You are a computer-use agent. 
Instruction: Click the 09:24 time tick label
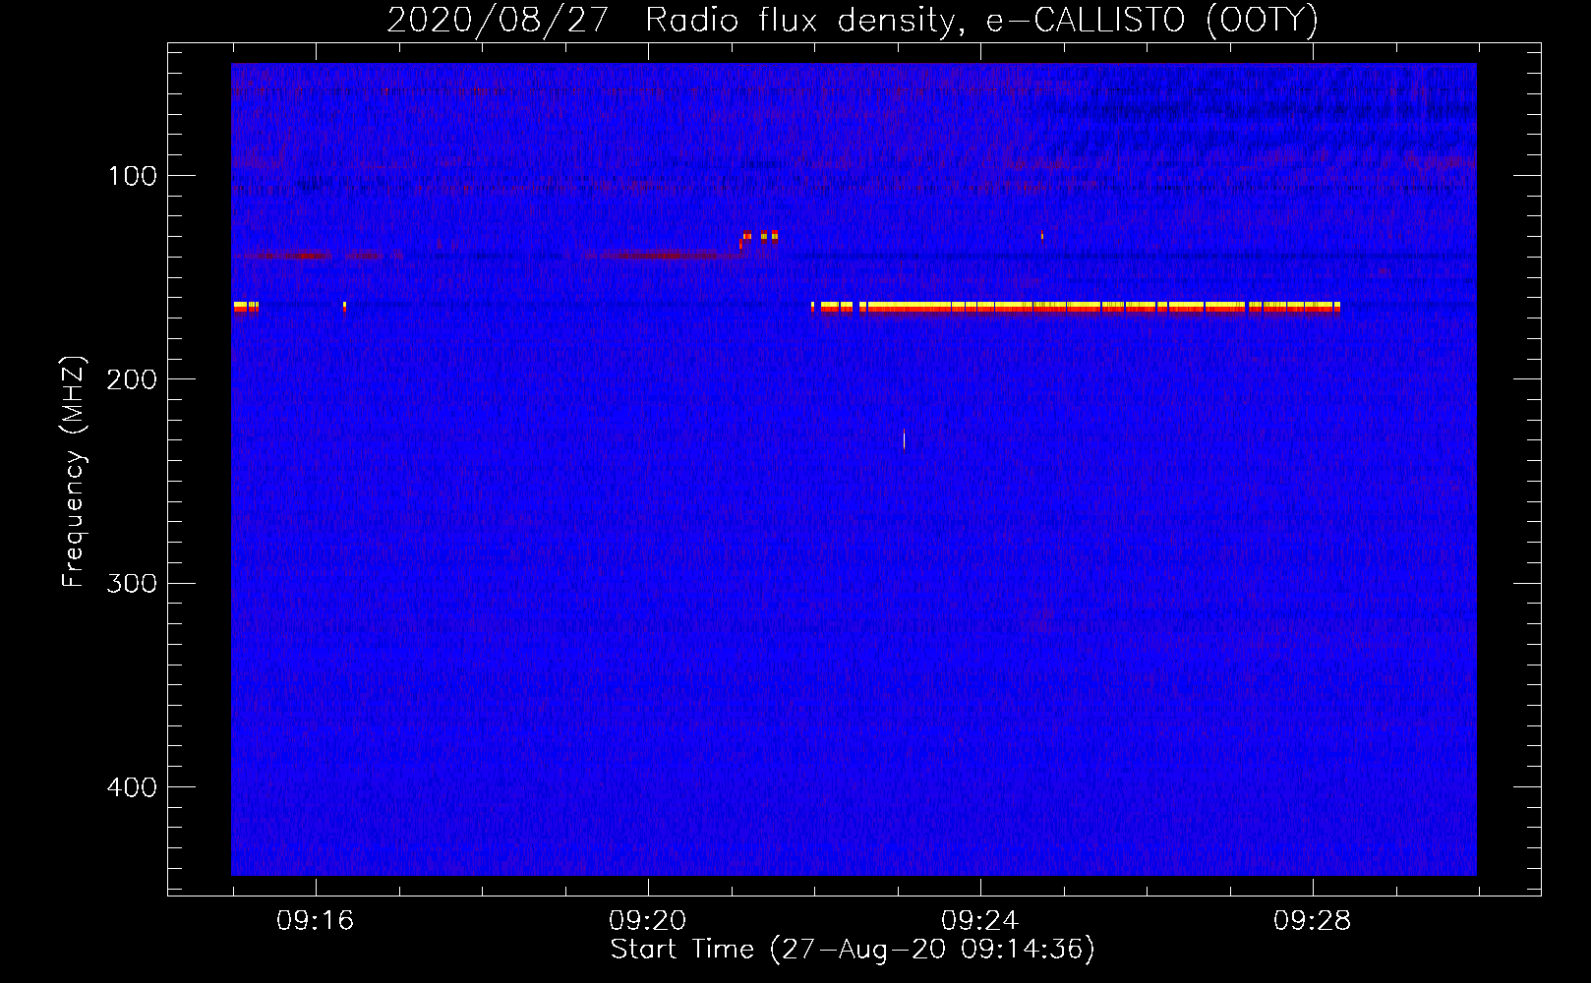coord(979,921)
